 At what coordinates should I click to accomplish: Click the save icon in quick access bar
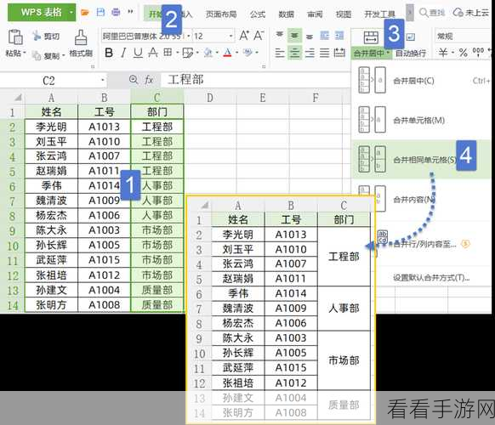pos(100,12)
